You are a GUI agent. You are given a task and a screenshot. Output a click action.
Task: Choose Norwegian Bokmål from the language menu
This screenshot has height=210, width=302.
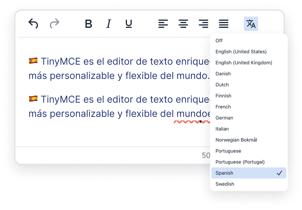click(236, 140)
